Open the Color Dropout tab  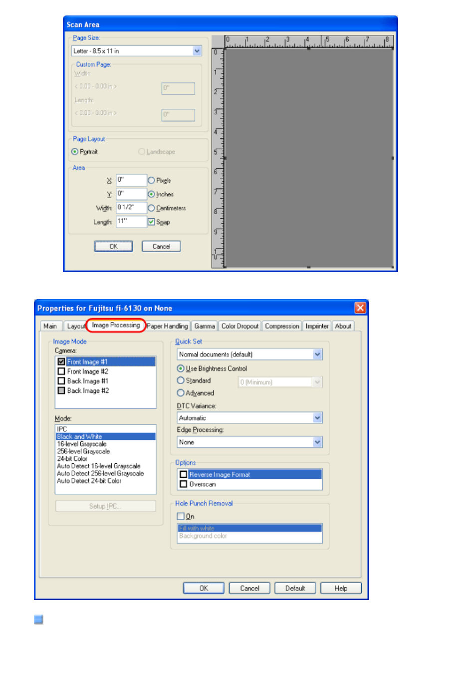tap(240, 326)
